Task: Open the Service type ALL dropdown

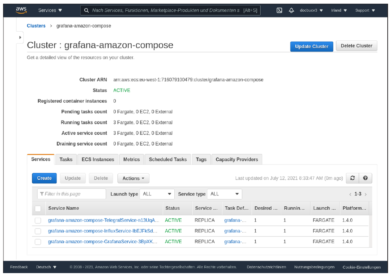Action: [x=224, y=194]
